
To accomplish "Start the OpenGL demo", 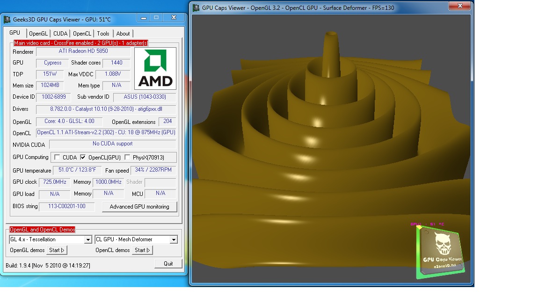I will [57, 250].
